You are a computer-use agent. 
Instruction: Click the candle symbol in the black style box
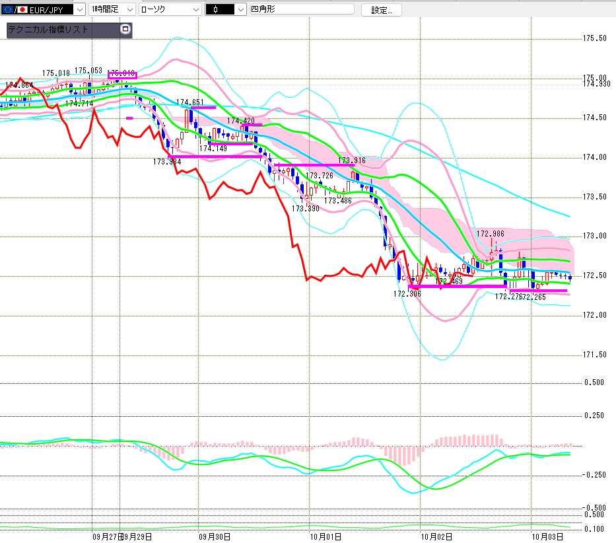[x=216, y=10]
